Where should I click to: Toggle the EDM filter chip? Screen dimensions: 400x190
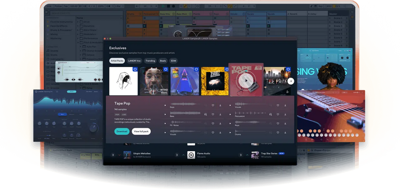coord(173,61)
